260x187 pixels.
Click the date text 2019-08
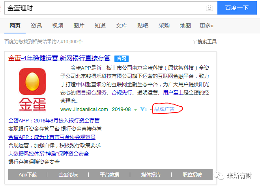click(121, 109)
